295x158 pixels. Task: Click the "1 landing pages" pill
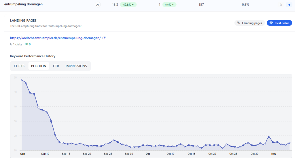pos(249,23)
